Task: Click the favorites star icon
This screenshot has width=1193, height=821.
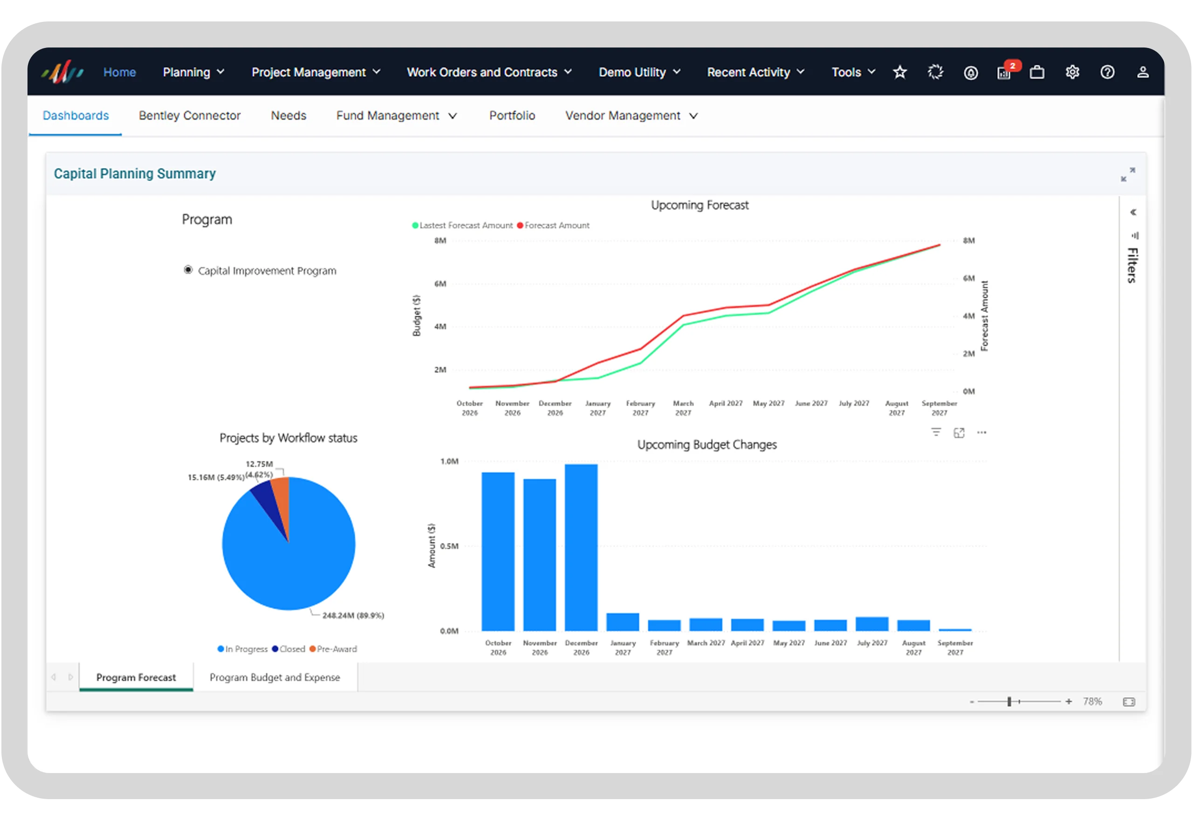Action: pos(899,72)
